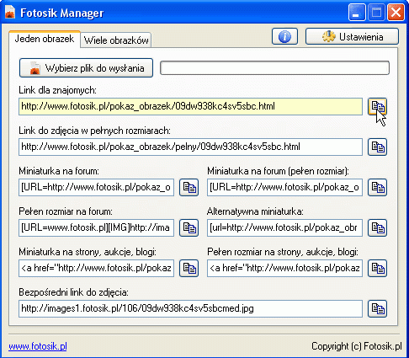Viewport: 409px width, 358px height.
Task: Switch to 'Wiele obrazków' tab
Action: tap(116, 40)
